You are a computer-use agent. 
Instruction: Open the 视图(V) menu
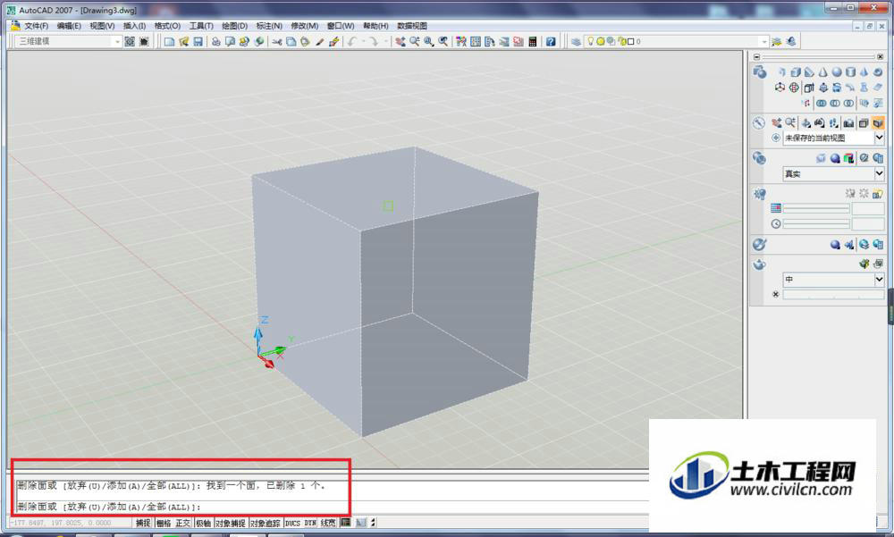(102, 26)
